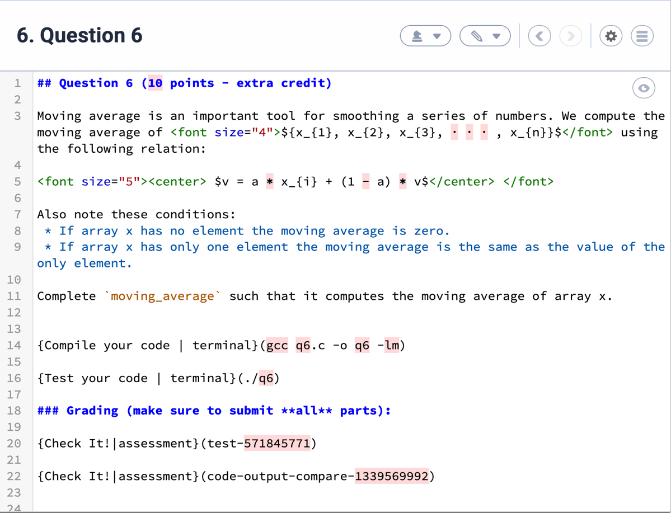Select the gavel assessment tool icon
This screenshot has width=671, height=513.
pos(416,35)
